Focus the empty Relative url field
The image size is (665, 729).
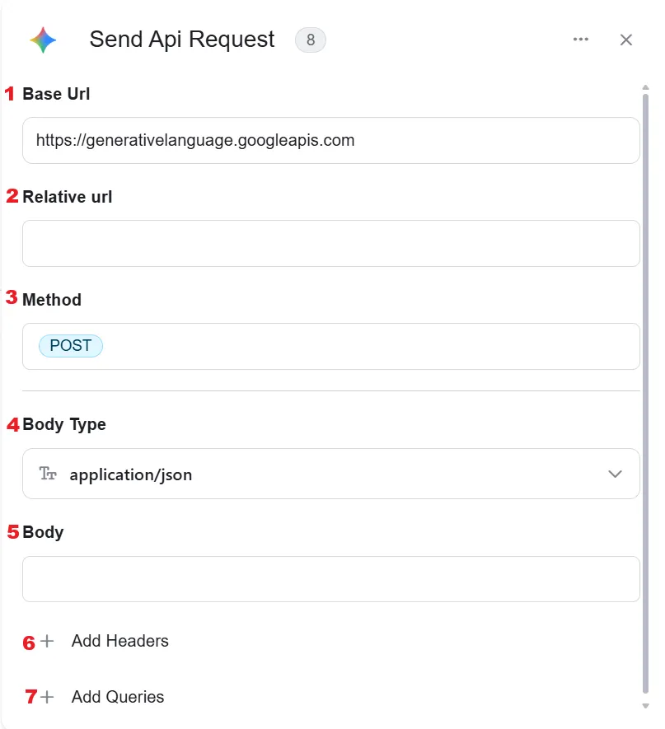(x=331, y=244)
